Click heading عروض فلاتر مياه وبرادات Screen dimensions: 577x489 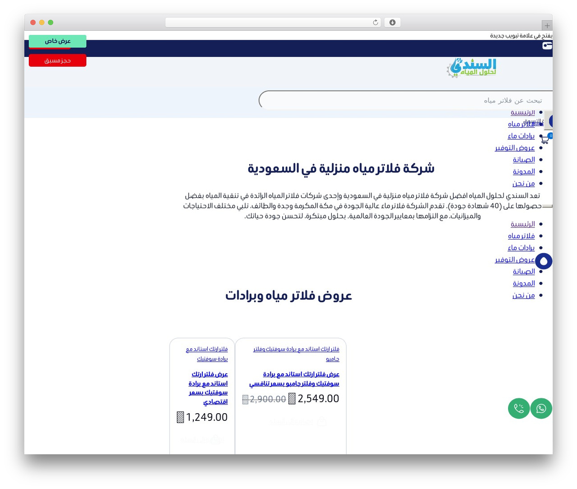click(288, 295)
